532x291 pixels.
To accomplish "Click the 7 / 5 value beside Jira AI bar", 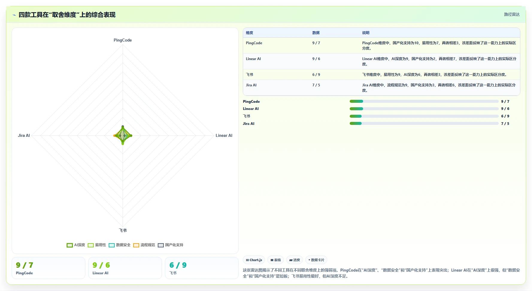I will point(505,124).
